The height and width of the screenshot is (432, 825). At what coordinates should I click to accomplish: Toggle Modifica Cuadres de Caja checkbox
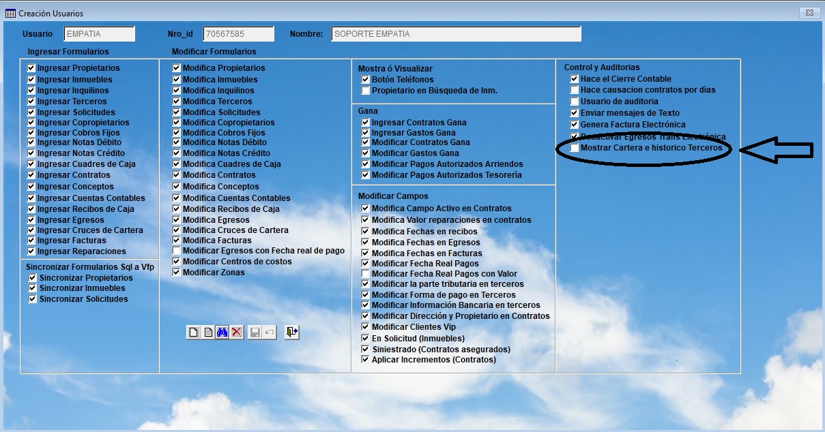177,164
